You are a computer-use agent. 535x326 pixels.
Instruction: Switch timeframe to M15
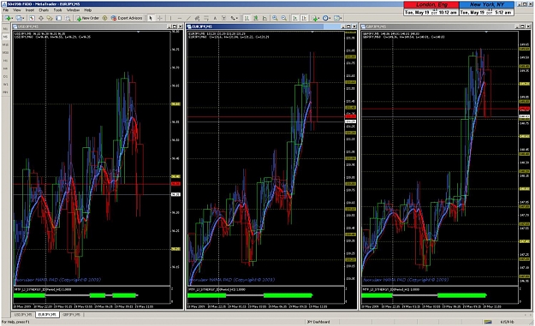tap(5, 44)
